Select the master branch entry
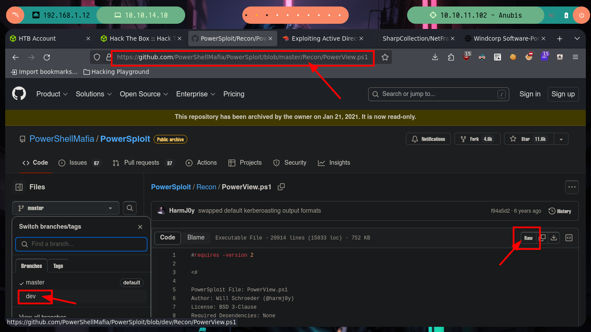The image size is (591, 332). pos(81,282)
